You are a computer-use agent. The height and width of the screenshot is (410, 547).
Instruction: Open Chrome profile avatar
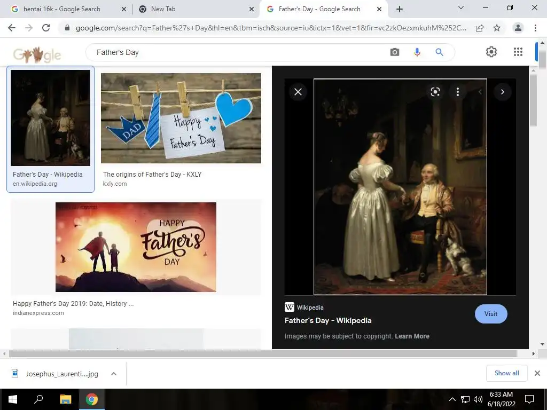(518, 28)
